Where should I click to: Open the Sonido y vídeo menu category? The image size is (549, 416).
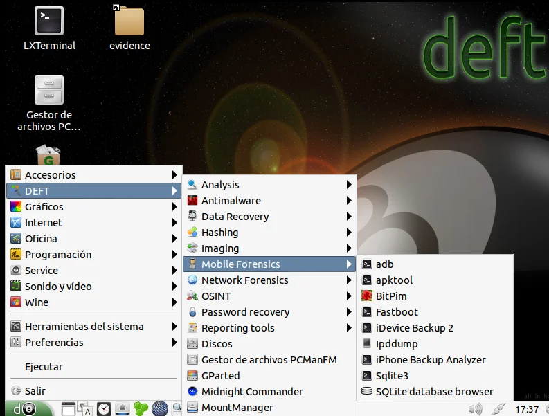point(94,287)
